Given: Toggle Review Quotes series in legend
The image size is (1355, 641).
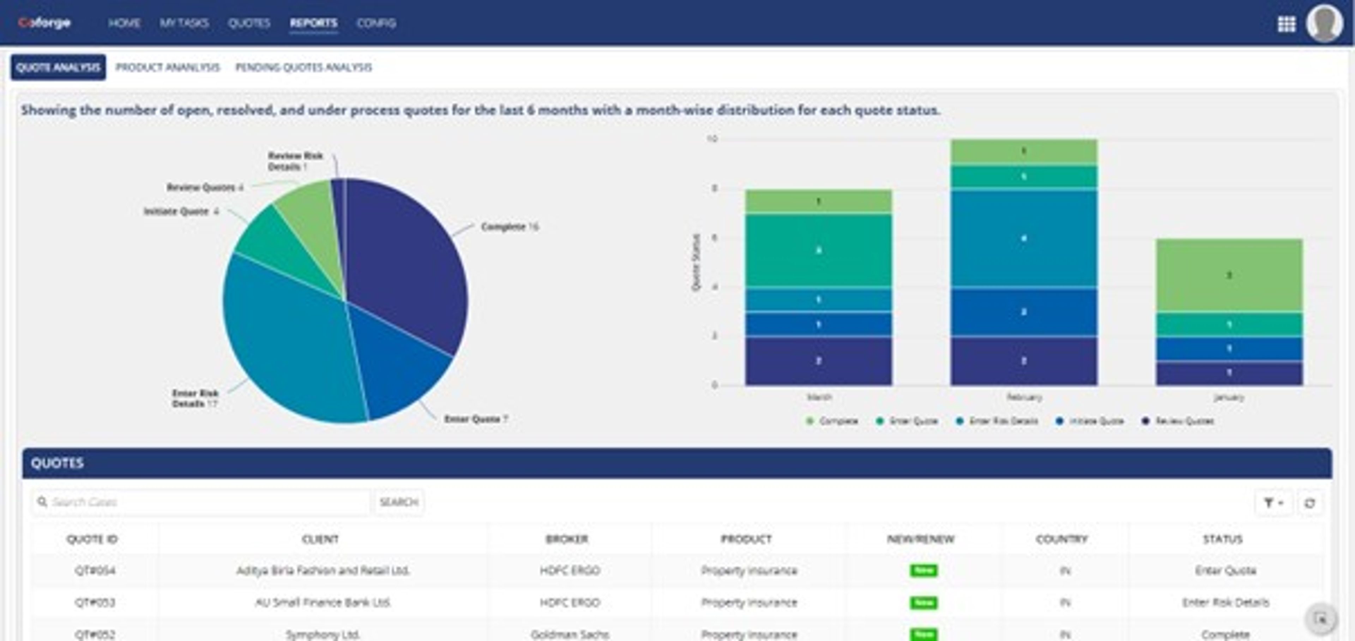Looking at the screenshot, I should tap(1178, 421).
